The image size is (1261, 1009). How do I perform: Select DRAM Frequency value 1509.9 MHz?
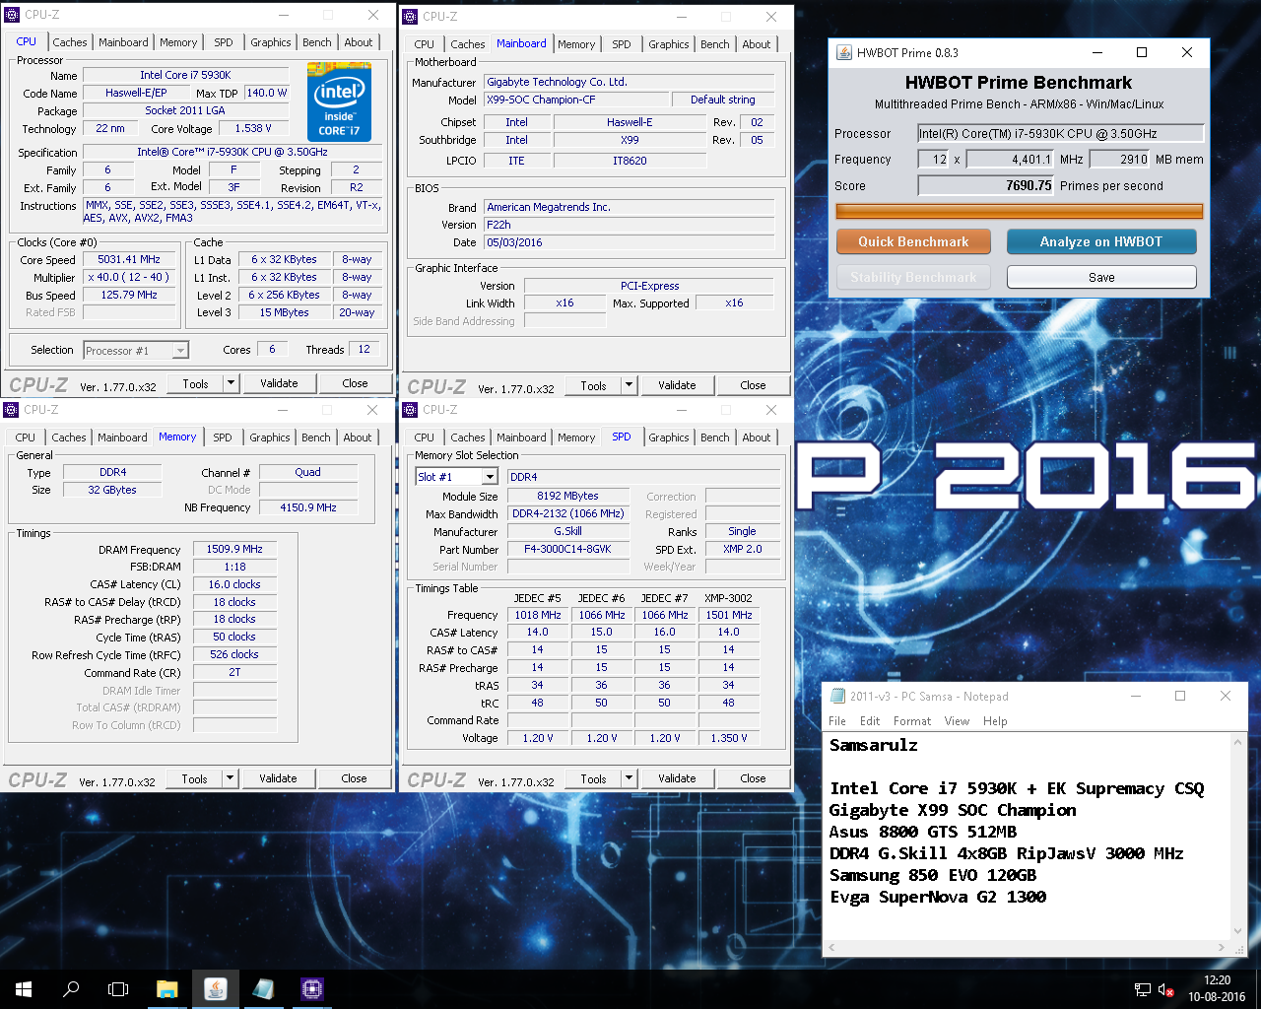[x=234, y=550]
